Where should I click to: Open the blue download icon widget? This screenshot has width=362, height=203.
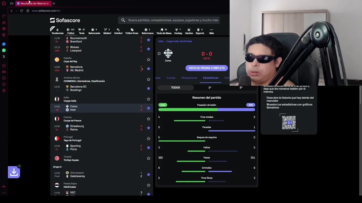pos(14,172)
